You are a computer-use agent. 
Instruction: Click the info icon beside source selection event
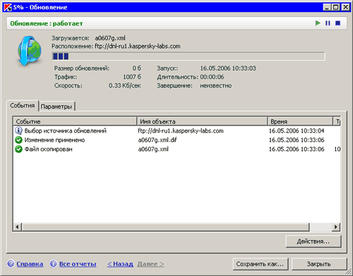coord(18,131)
